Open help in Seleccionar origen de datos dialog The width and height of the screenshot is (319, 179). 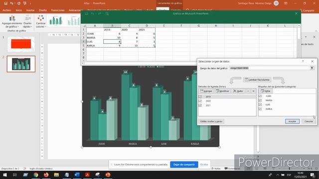[x=303, y=61]
